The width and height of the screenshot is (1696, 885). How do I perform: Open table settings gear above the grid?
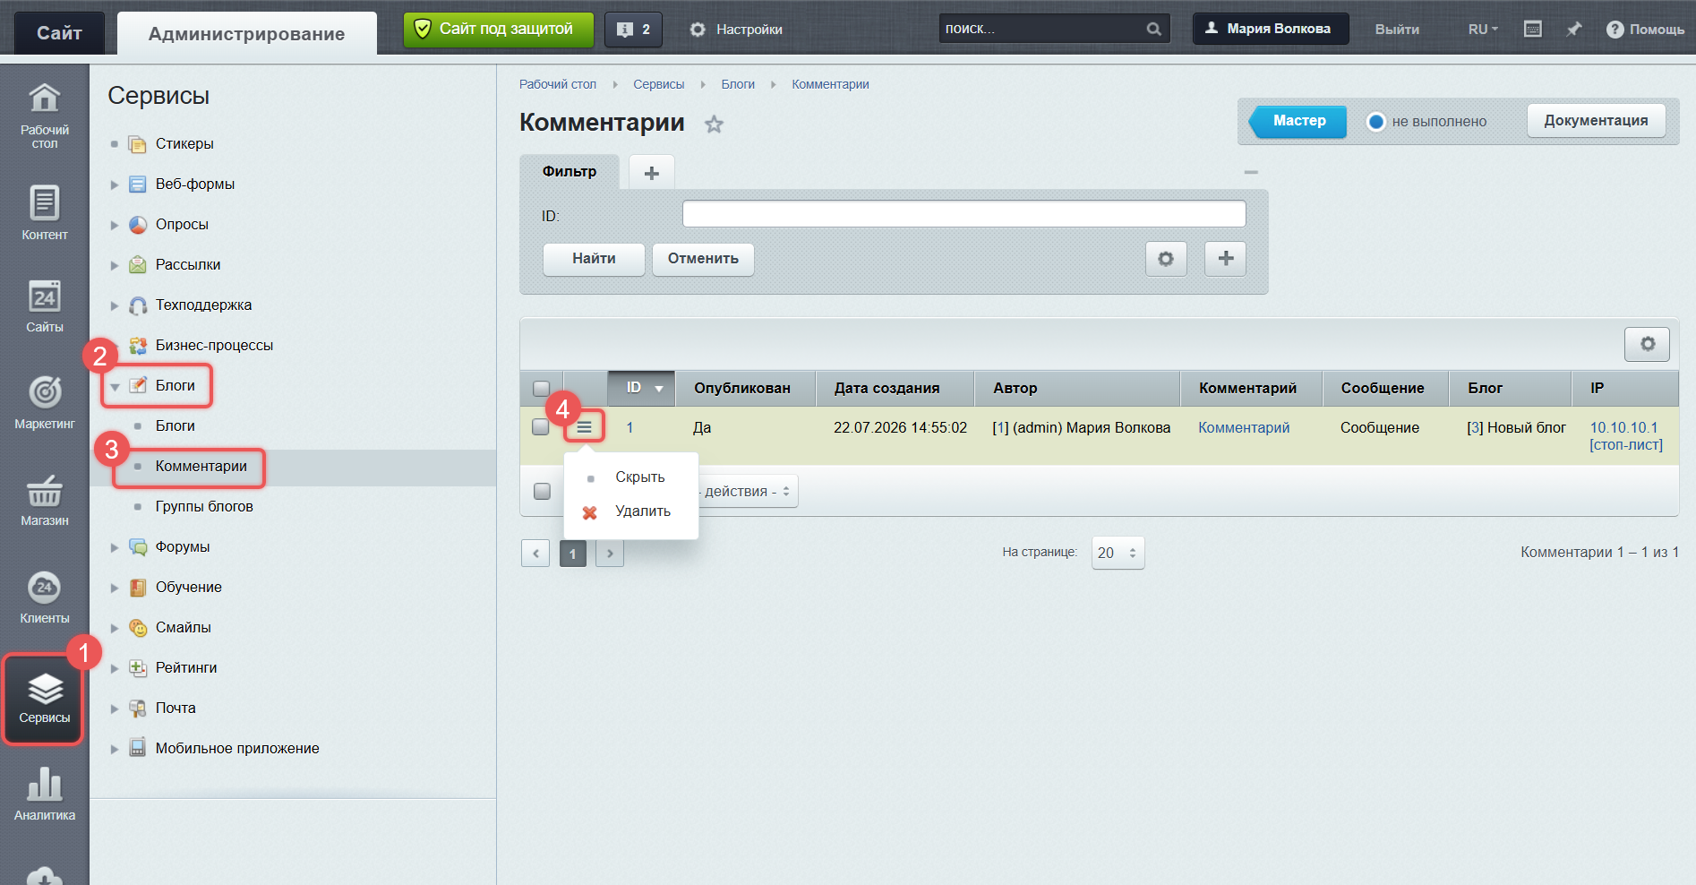click(x=1648, y=344)
